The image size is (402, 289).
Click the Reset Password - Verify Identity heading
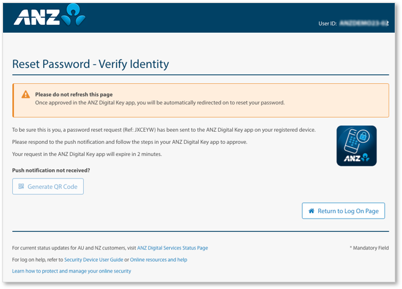[x=90, y=64]
